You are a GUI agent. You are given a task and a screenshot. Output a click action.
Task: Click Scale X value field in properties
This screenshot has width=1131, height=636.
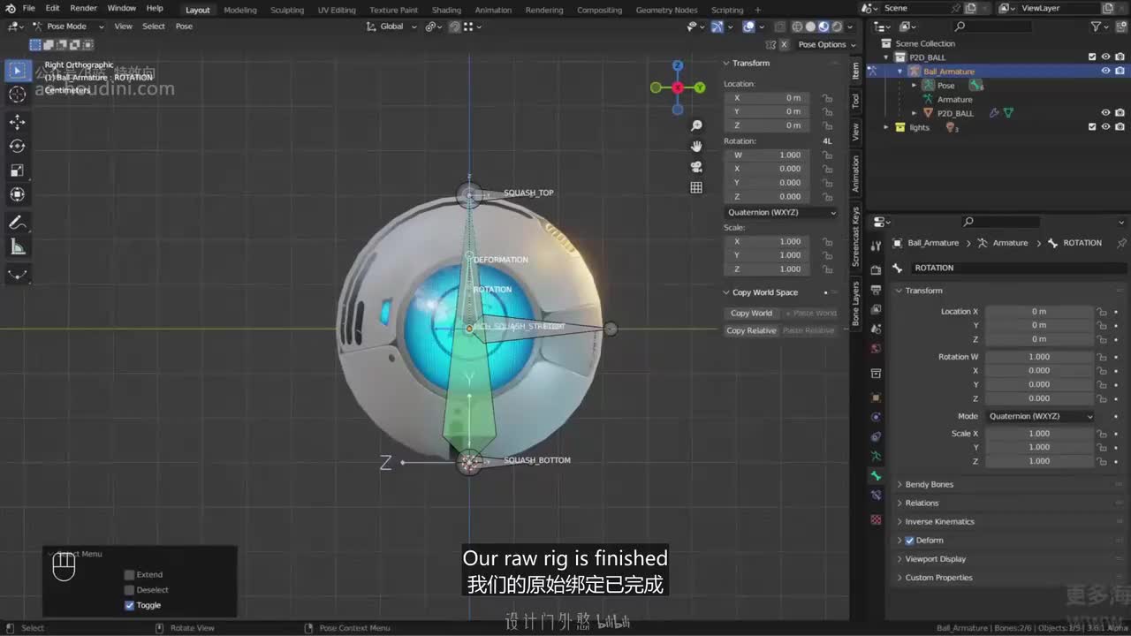tap(1039, 434)
